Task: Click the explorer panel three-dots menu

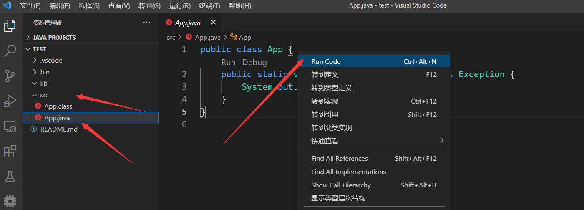Action: pyautogui.click(x=146, y=22)
